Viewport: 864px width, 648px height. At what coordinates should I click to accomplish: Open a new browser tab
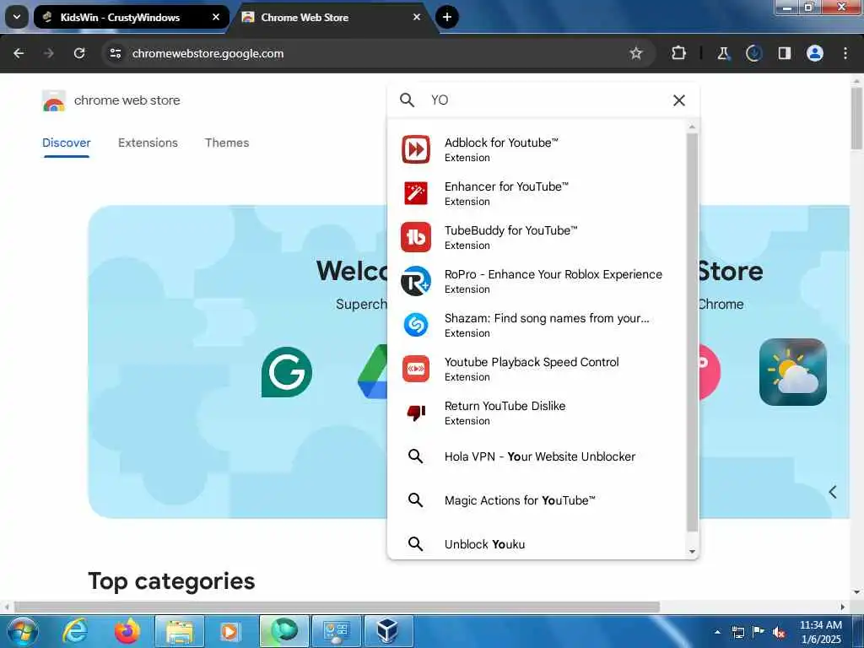pyautogui.click(x=447, y=17)
